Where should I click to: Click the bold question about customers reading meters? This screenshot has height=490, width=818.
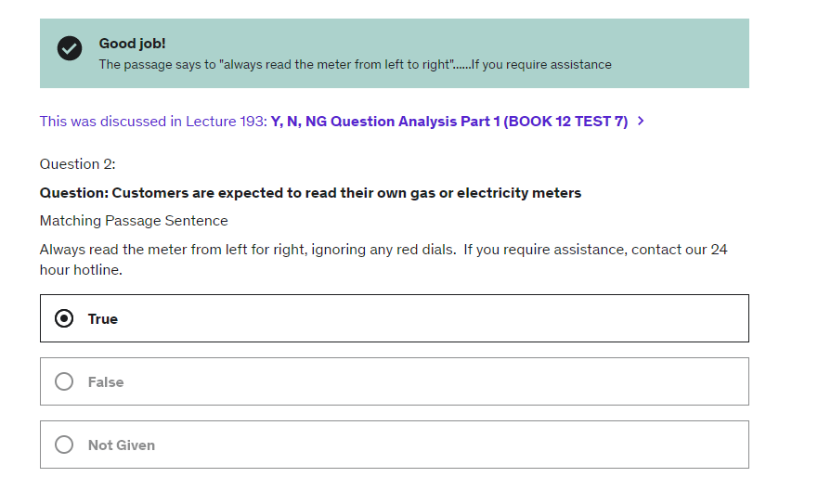[310, 193]
